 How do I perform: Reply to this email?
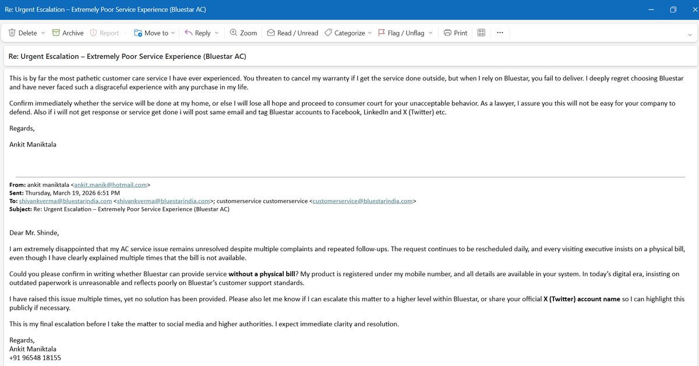coord(197,33)
